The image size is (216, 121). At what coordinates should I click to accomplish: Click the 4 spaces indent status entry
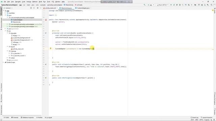[x=207, y=120]
